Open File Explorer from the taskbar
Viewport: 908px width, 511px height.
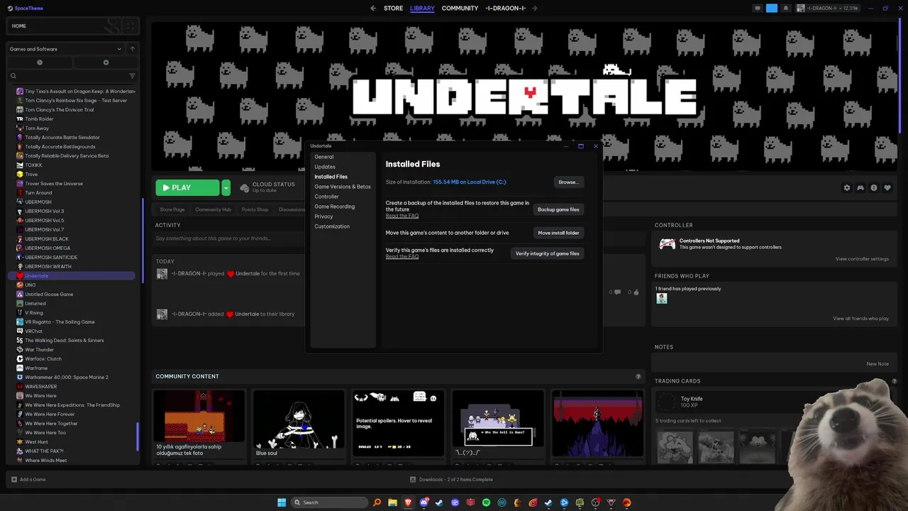(x=392, y=502)
